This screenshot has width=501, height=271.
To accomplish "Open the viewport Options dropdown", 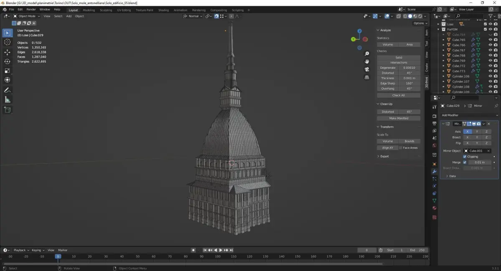I will (x=420, y=23).
